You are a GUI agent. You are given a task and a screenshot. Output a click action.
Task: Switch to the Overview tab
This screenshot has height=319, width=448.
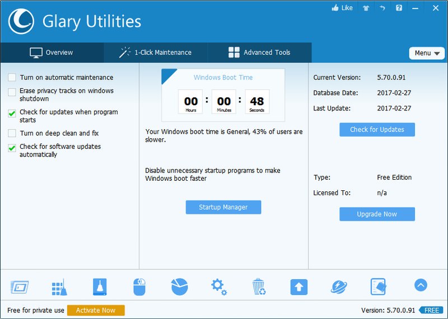52,53
